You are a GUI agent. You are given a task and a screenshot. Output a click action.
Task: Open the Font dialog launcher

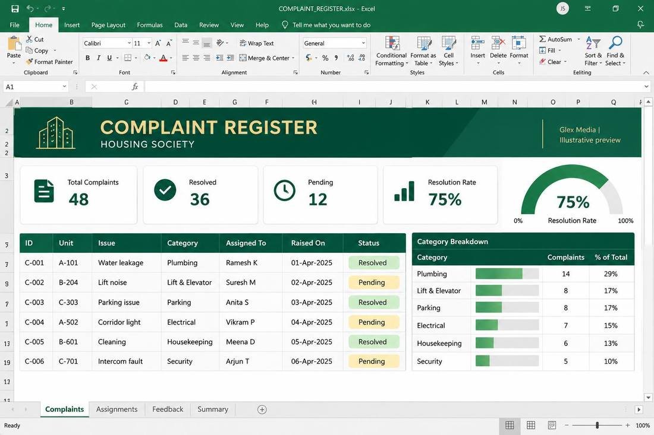tap(172, 72)
